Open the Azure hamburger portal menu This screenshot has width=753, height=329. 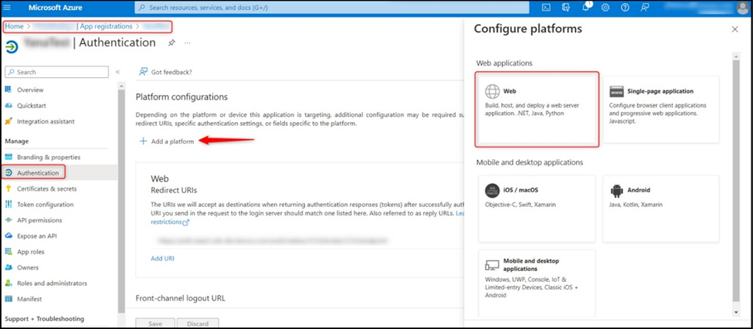[11, 8]
